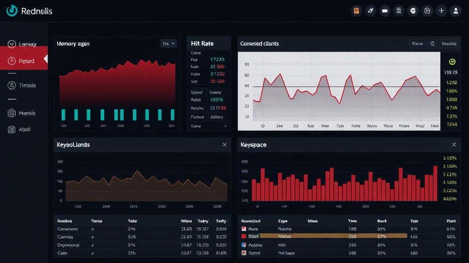Open the user profile icon
The image size is (469, 263).
coord(455,11)
